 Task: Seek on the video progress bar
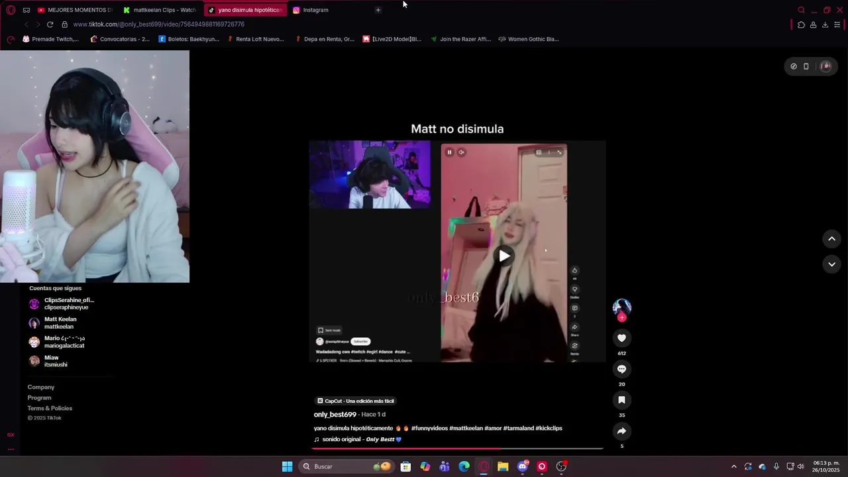coord(457,449)
